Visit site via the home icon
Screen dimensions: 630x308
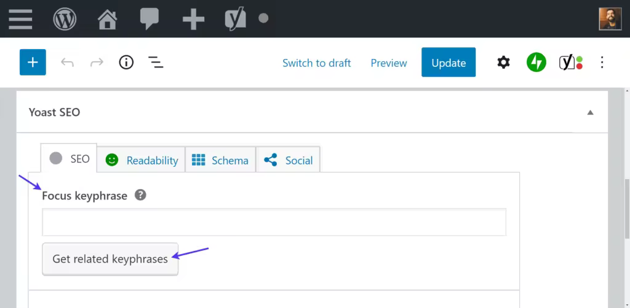coord(108,19)
